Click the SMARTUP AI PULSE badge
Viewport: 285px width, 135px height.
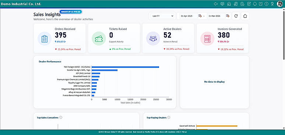pos(71,12)
